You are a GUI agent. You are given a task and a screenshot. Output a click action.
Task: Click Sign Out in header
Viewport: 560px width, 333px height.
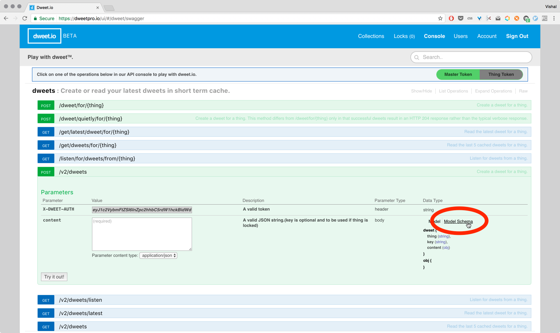517,36
